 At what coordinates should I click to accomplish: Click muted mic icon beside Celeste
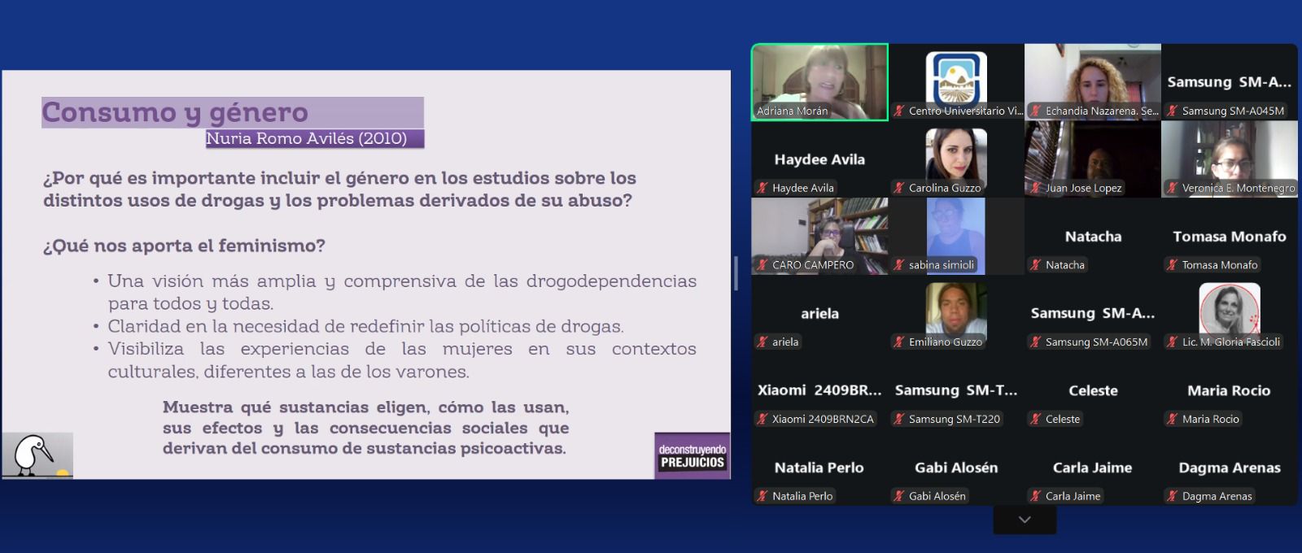pyautogui.click(x=1036, y=419)
